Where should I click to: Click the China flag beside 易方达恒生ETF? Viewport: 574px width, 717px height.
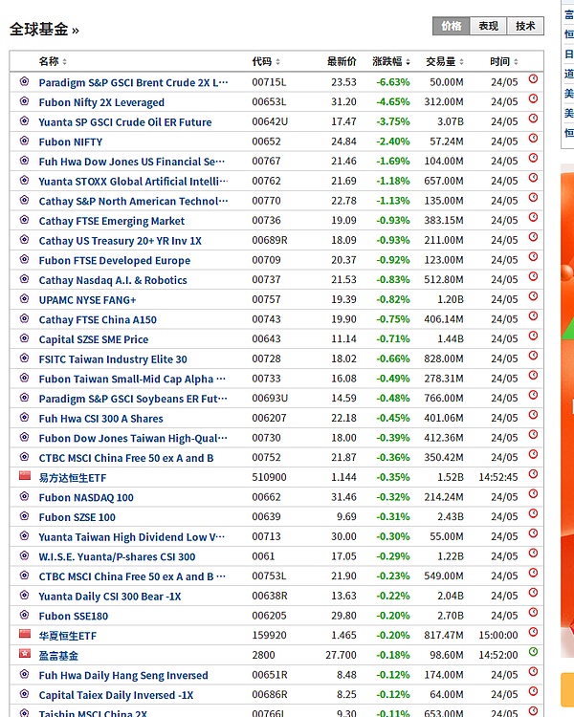pos(25,477)
